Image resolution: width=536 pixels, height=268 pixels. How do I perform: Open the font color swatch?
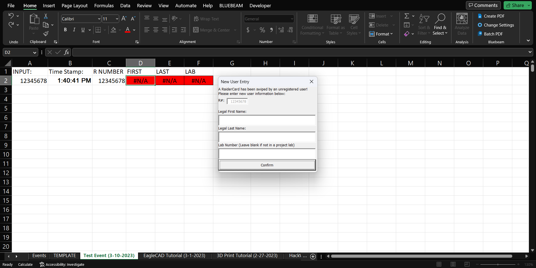click(128, 30)
